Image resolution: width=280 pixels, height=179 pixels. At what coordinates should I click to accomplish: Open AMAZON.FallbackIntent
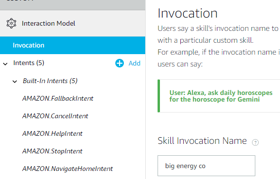click(x=58, y=98)
